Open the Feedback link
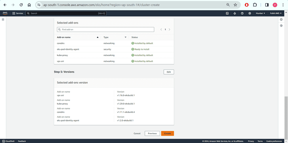 tap(22, 141)
